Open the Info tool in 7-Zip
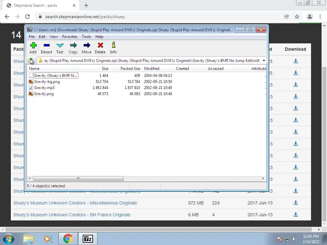The height and width of the screenshot is (245, 327). tap(113, 45)
